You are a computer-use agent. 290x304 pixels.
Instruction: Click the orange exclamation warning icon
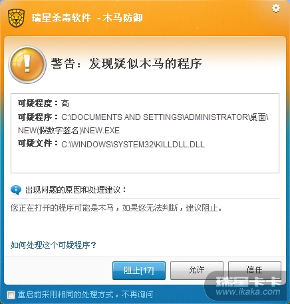[x=27, y=65]
